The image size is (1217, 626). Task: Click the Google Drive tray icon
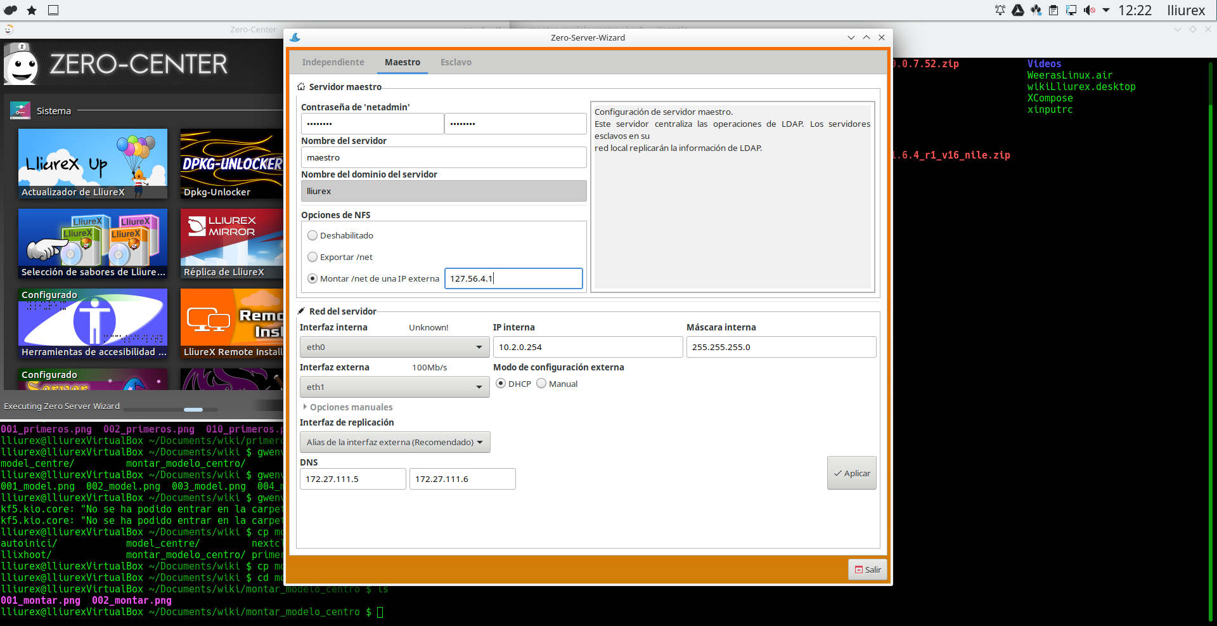[1018, 10]
